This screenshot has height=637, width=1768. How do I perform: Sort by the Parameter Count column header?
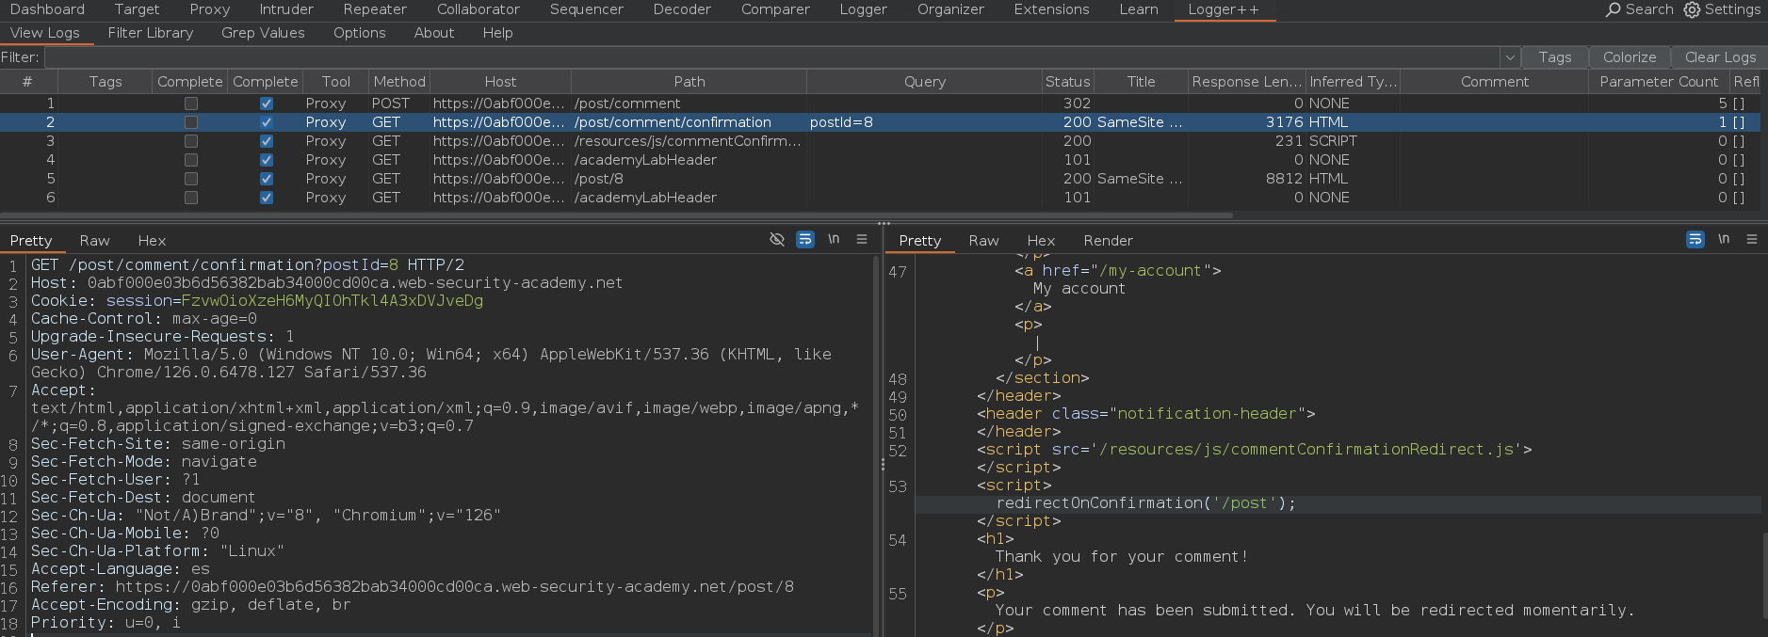click(1659, 82)
